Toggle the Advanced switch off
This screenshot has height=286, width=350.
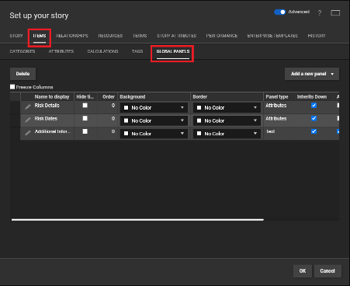(279, 12)
